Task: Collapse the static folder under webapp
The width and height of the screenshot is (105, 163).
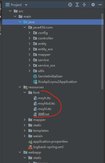Action: coord(25,158)
